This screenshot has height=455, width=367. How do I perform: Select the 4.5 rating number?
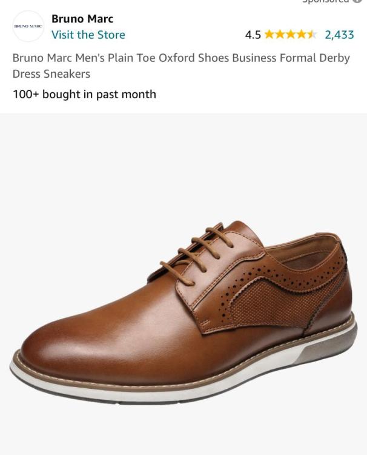(253, 35)
